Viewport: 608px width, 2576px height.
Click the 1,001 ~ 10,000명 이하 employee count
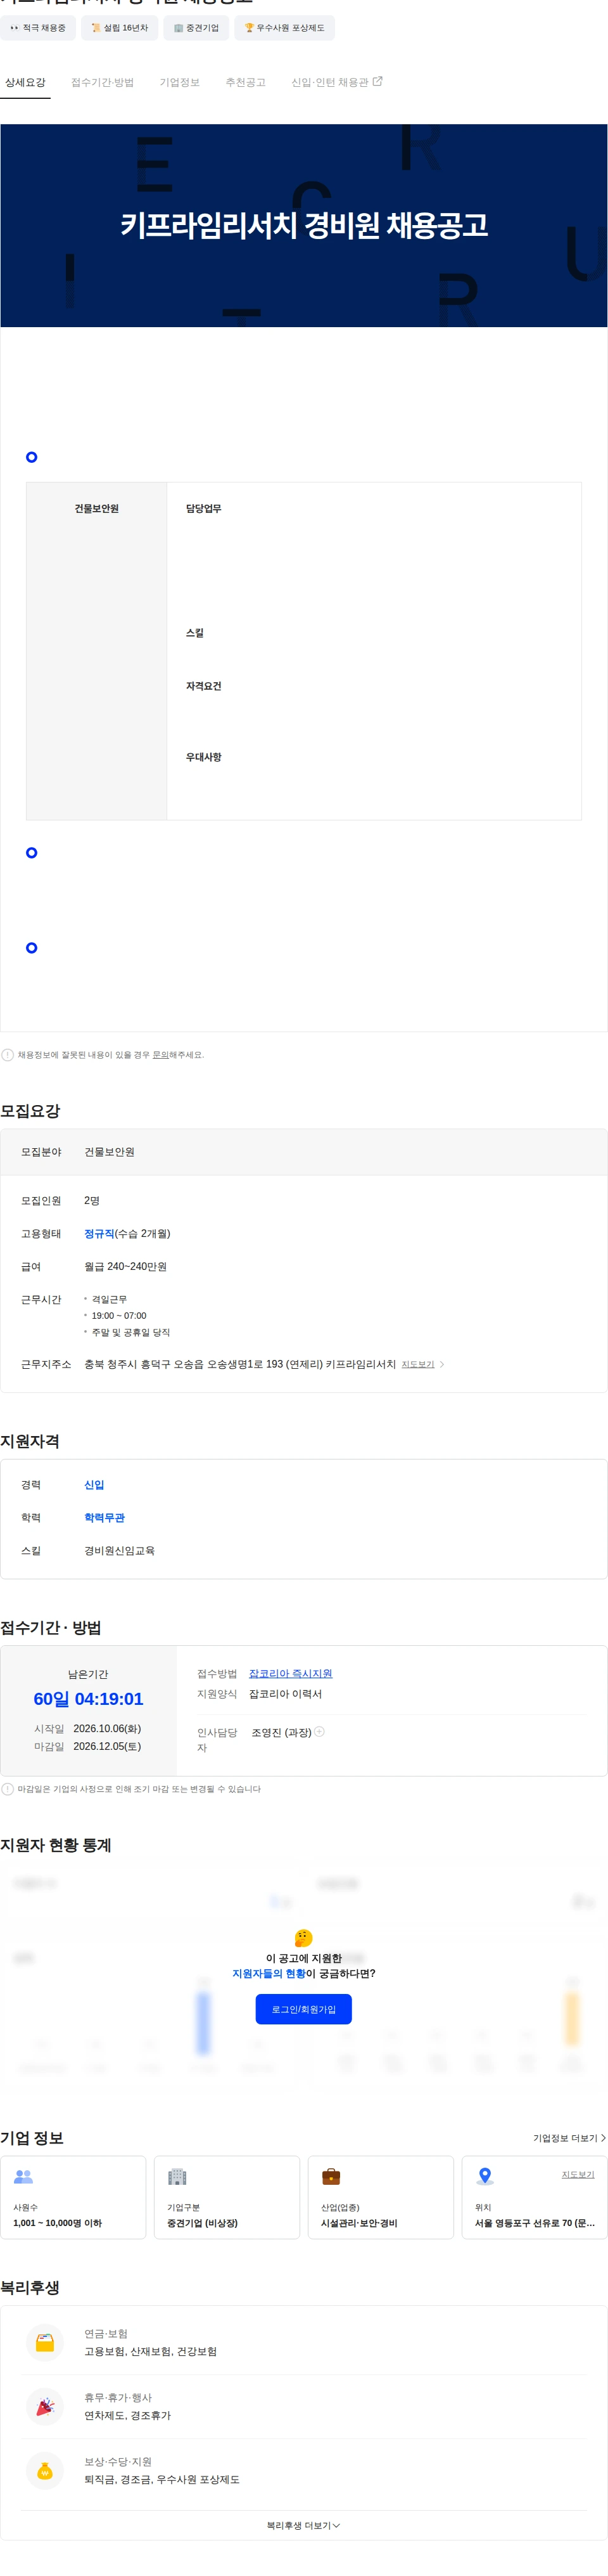[x=57, y=2223]
